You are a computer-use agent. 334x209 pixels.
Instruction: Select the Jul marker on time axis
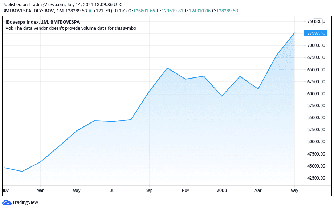point(113,190)
